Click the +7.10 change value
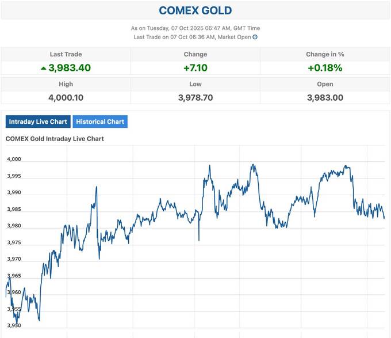Screen dimensions: 391x338 point(195,68)
